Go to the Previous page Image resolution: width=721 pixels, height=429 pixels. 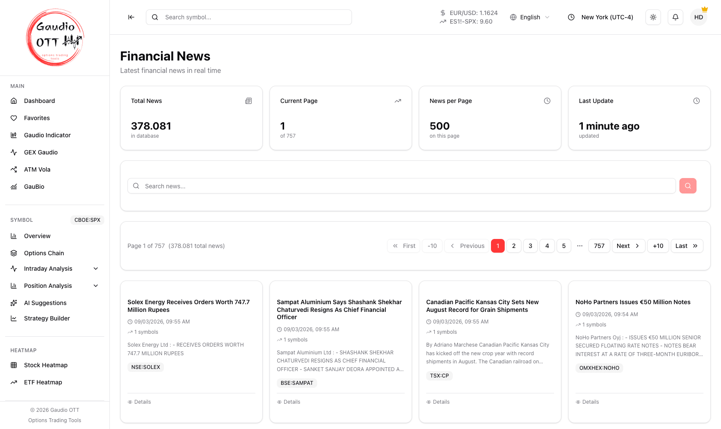[x=467, y=246]
